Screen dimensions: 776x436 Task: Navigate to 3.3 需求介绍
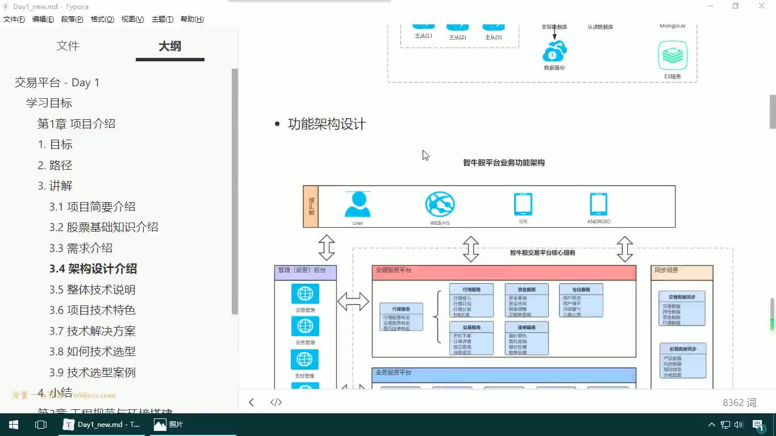81,248
